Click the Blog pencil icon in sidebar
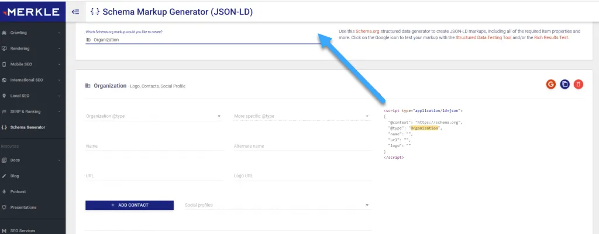Screen dimensions: 599x234 (x=5, y=176)
